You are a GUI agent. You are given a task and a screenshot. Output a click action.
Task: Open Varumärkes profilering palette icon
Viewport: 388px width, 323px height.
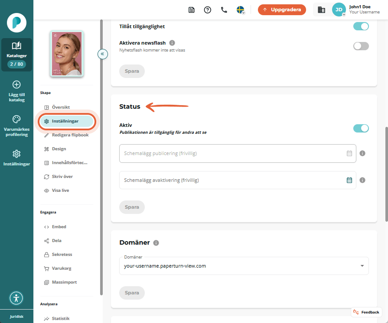coord(16,119)
